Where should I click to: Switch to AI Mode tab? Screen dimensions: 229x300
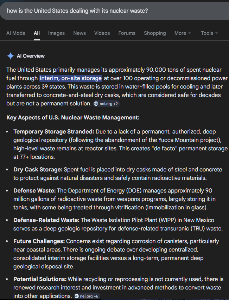point(16,33)
